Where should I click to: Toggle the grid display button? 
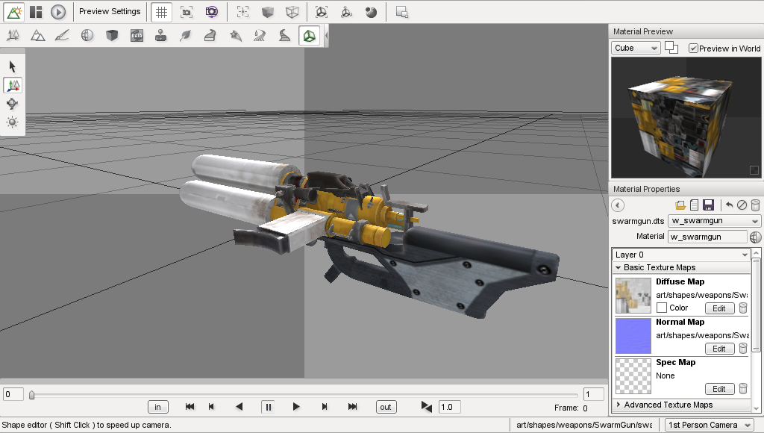pos(160,11)
